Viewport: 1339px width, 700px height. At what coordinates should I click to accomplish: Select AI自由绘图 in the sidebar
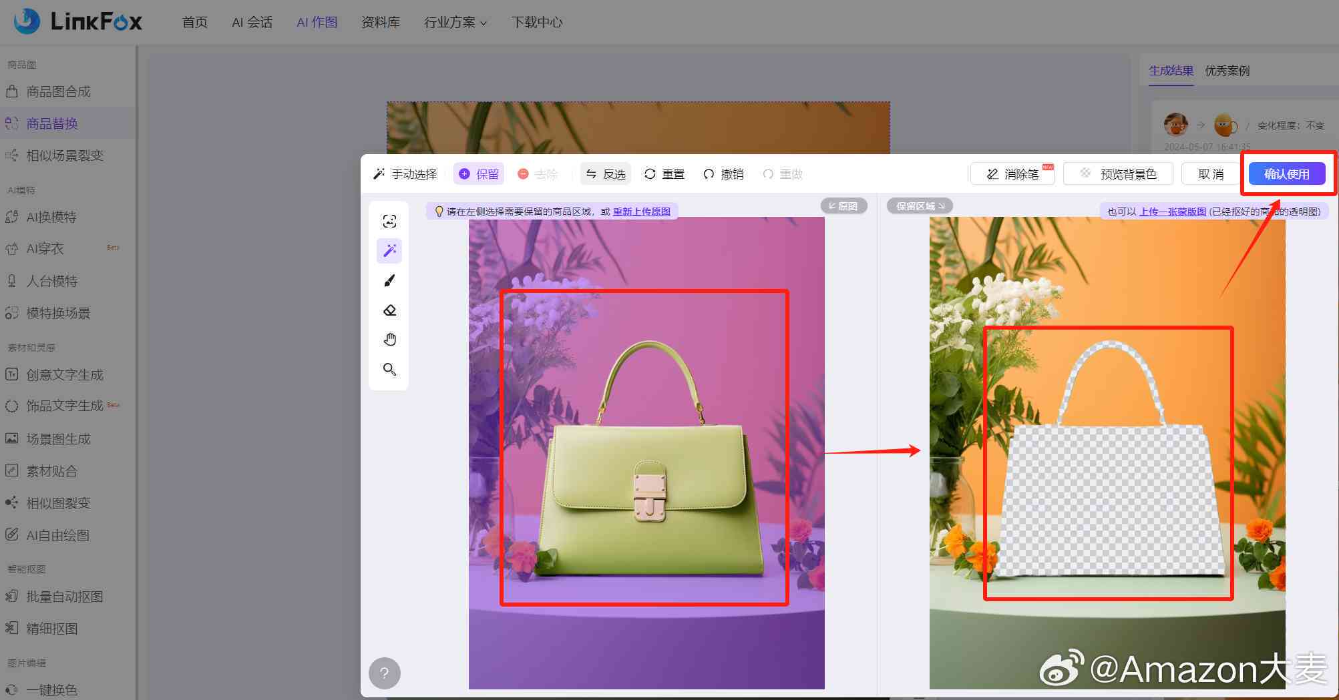(x=67, y=535)
